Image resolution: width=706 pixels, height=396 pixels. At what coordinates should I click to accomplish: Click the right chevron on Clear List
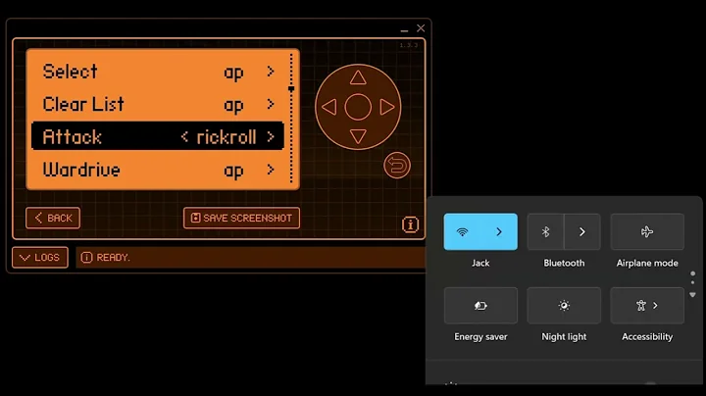coord(271,104)
